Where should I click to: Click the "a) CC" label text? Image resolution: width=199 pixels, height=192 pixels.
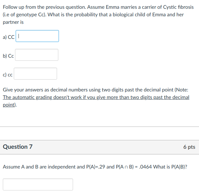8,37
